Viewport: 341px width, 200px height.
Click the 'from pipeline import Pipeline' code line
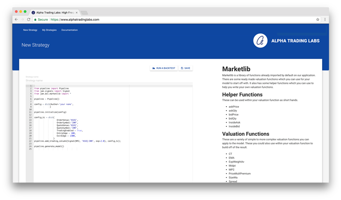[51, 88]
